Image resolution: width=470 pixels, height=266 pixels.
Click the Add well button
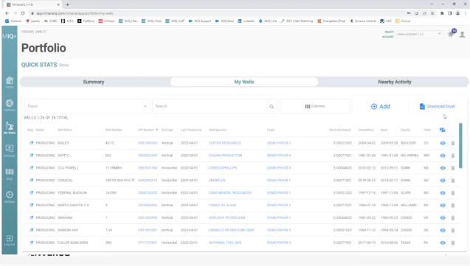pyautogui.click(x=381, y=107)
